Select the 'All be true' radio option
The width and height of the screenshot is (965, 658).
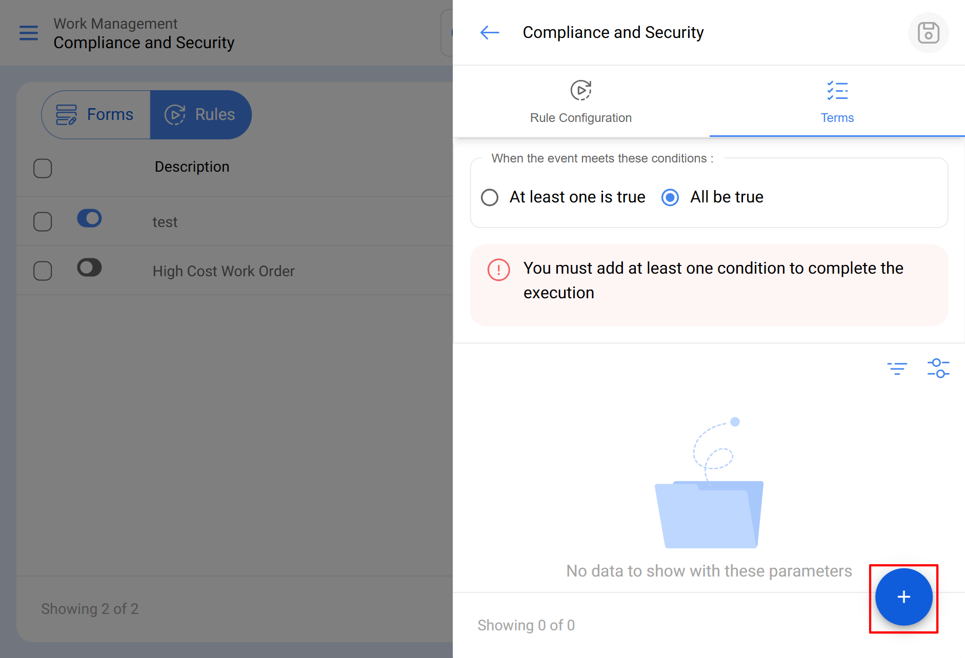[x=670, y=197]
